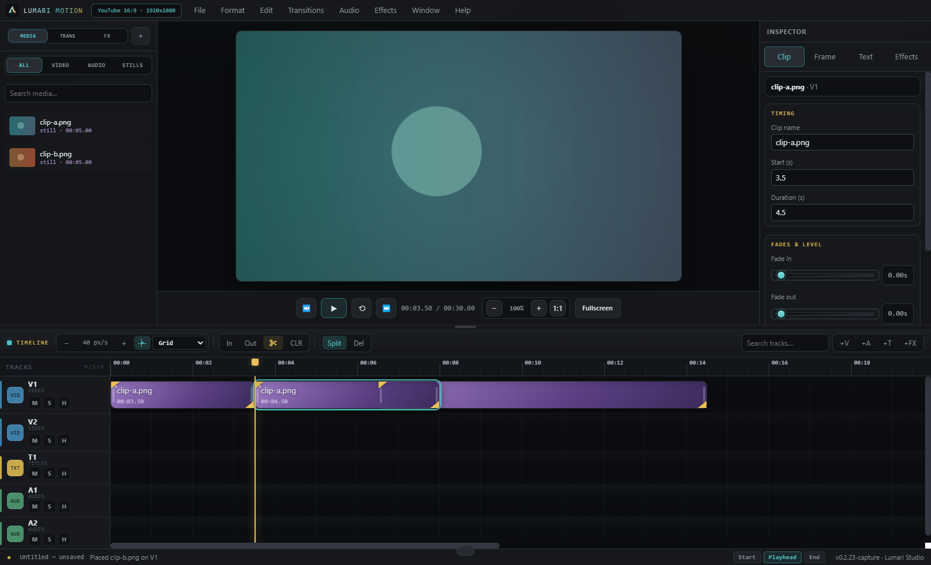Increase timeline px/s zoom
The width and height of the screenshot is (931, 565).
124,343
